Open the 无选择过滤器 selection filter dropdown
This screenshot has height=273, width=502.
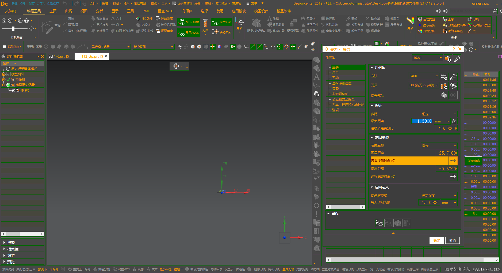110,47
